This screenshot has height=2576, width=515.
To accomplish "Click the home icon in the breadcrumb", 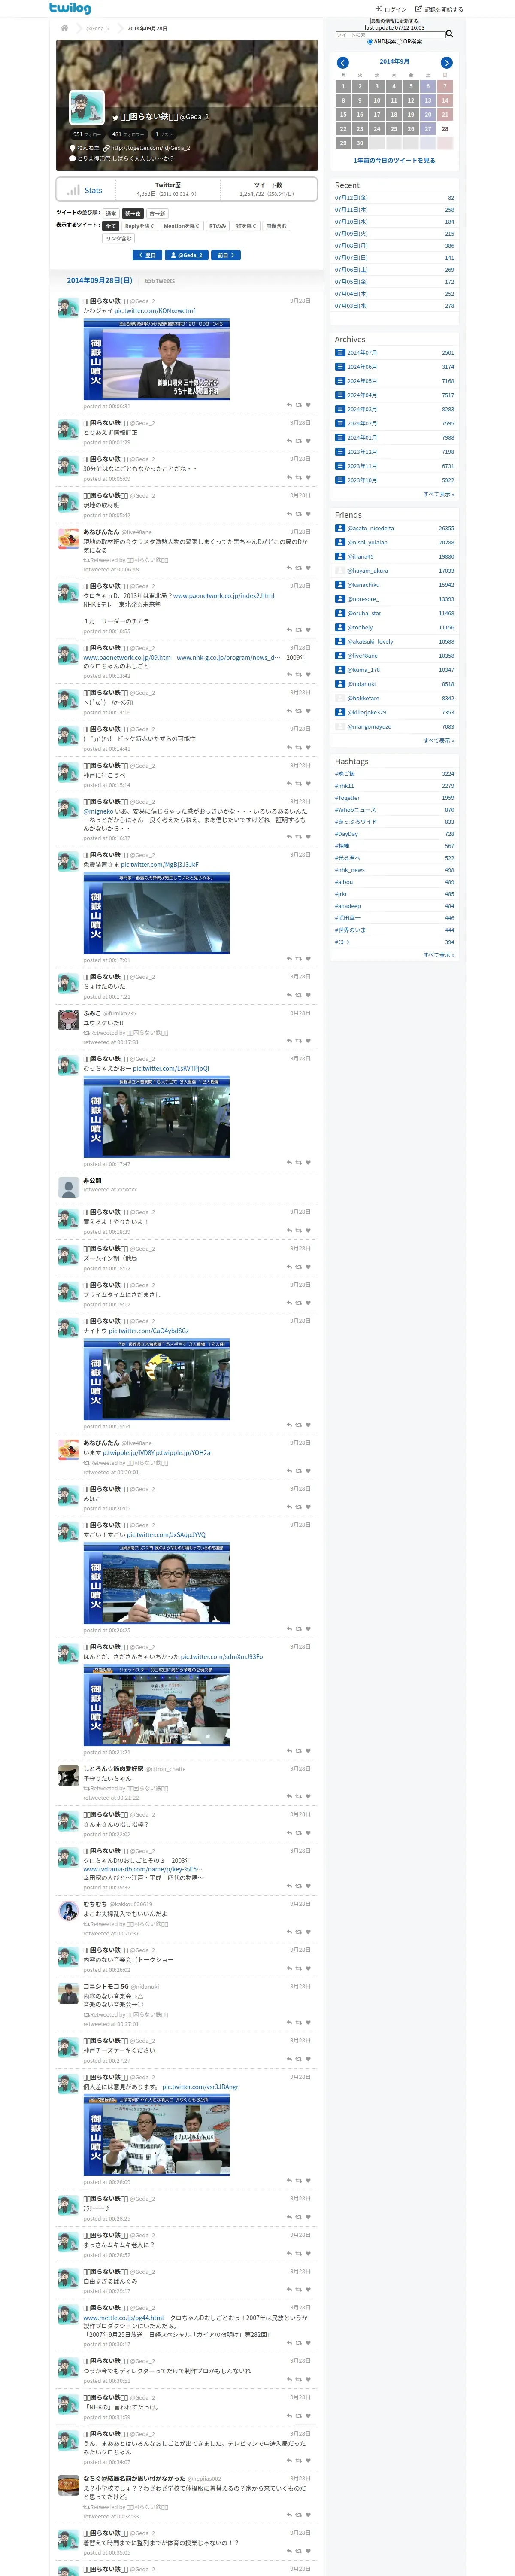I will coord(64,28).
